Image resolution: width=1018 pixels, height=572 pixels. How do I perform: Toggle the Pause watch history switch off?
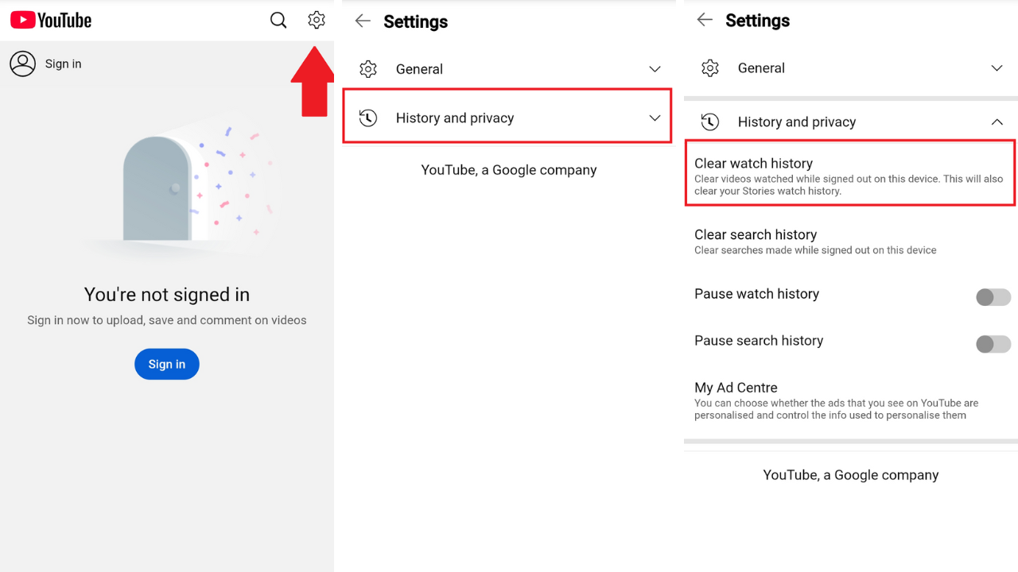993,297
